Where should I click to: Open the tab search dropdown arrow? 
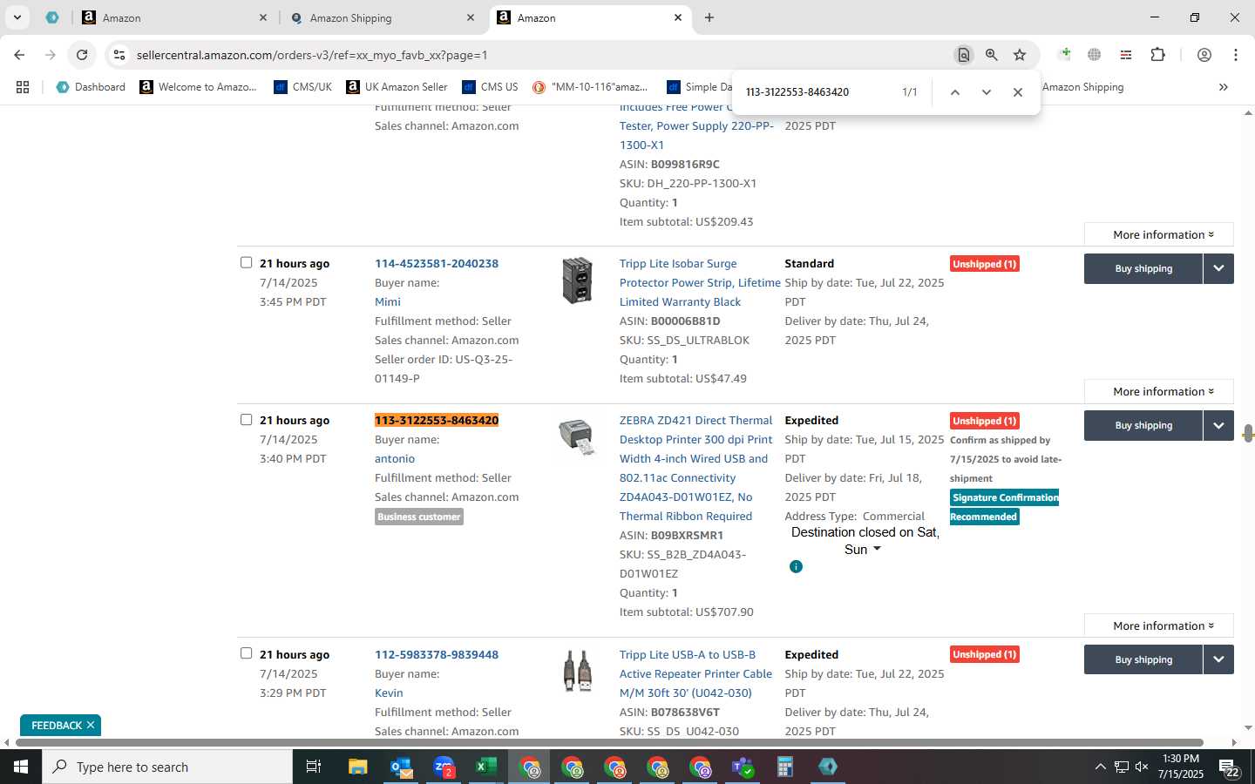17,17
